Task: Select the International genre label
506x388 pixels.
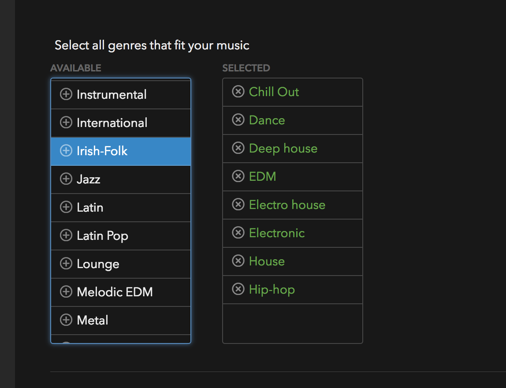Action: [112, 123]
